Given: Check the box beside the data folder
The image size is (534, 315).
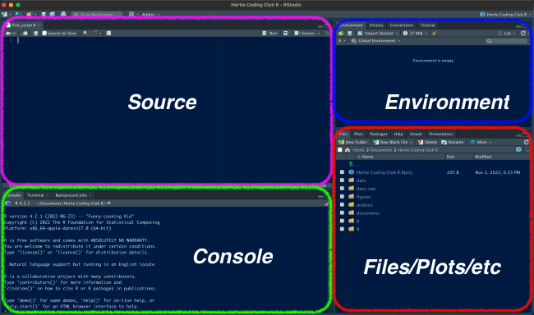Looking at the screenshot, I should tap(343, 180).
